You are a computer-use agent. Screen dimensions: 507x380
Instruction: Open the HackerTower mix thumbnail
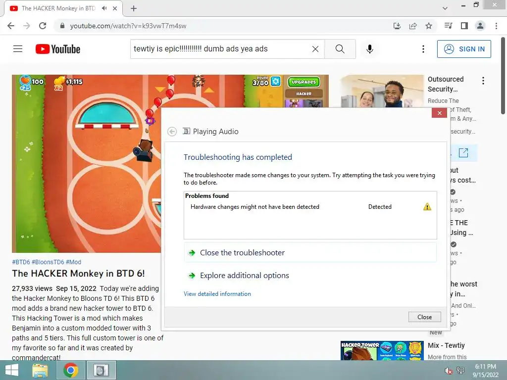pyautogui.click(x=382, y=351)
